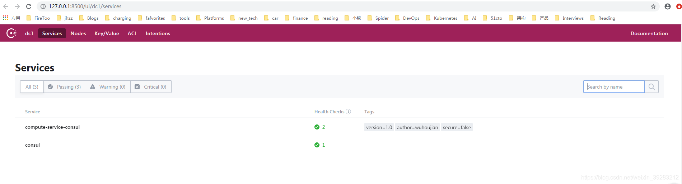
Task: Click the Health Checks info icon
Action: coord(348,112)
